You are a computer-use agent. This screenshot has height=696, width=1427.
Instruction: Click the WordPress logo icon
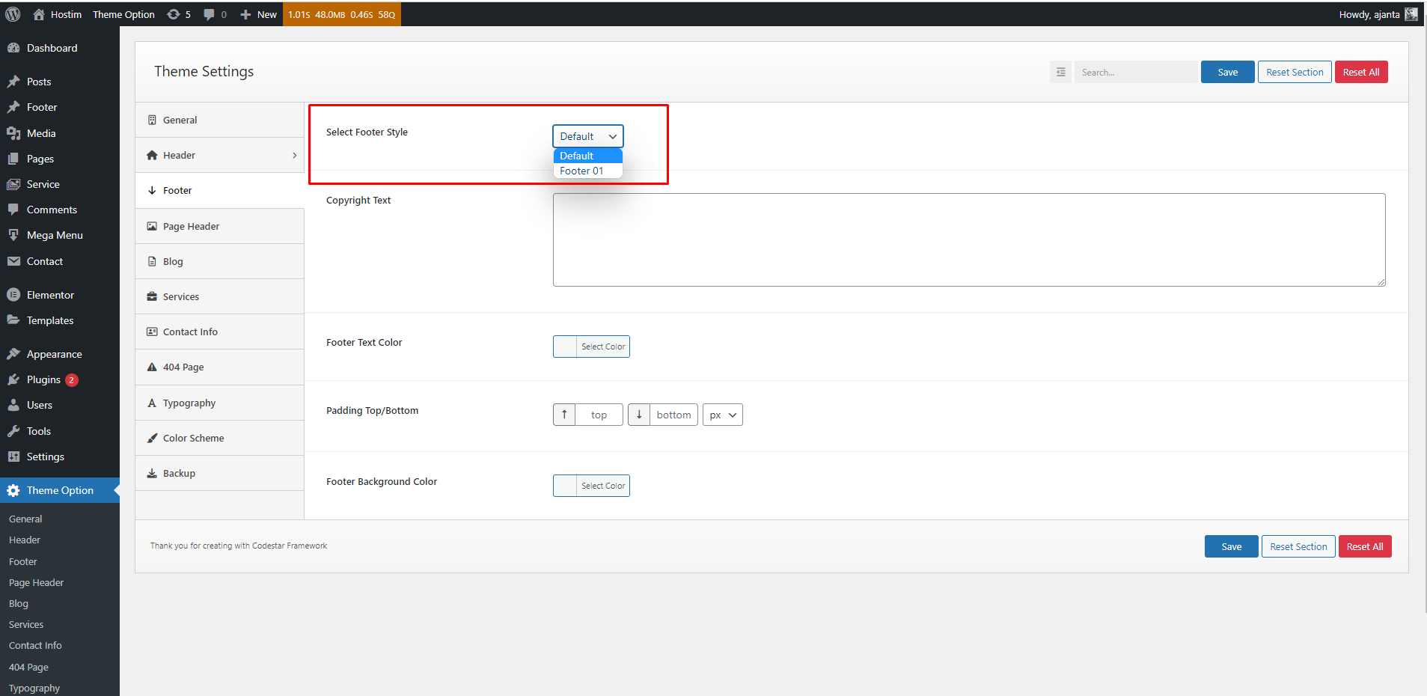pos(13,14)
